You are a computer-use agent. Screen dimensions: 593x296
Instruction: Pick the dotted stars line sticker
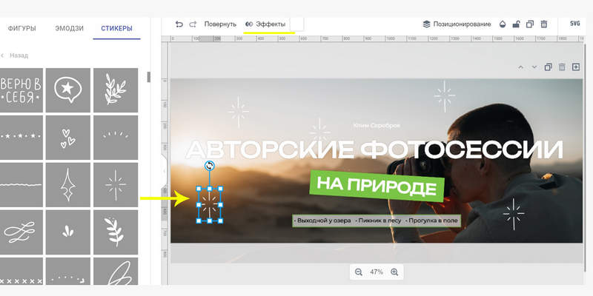pyautogui.click(x=21, y=138)
